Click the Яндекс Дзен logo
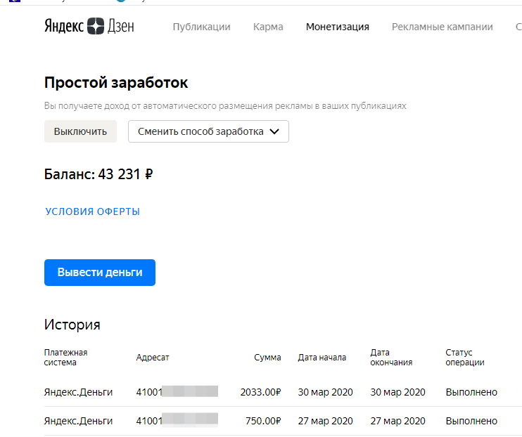522x437 pixels. click(x=89, y=26)
